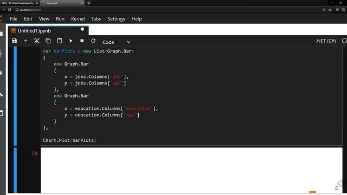347x195 pixels.
Task: Open the Tabs menu
Action: [96, 19]
